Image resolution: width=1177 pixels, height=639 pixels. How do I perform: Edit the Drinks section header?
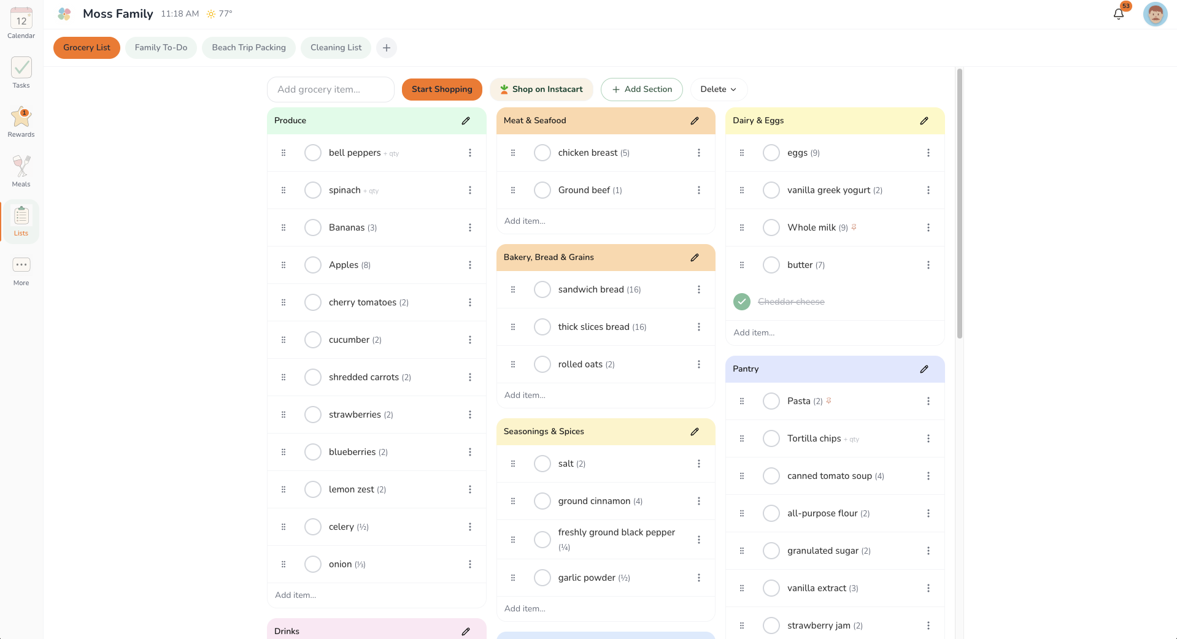(466, 631)
